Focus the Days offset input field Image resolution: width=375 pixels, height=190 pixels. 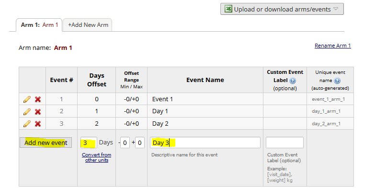pyautogui.click(x=89, y=142)
